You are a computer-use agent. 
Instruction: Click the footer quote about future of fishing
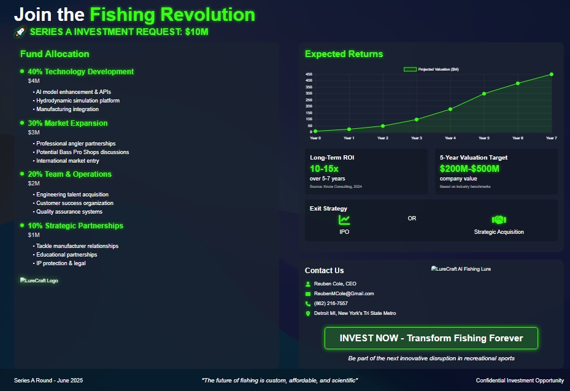pos(280,381)
